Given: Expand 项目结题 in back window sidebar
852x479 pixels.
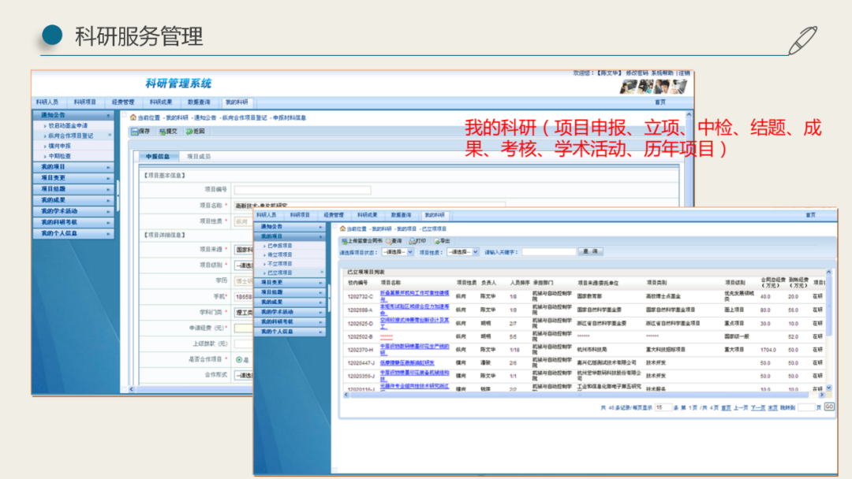Looking at the screenshot, I should pos(73,189).
